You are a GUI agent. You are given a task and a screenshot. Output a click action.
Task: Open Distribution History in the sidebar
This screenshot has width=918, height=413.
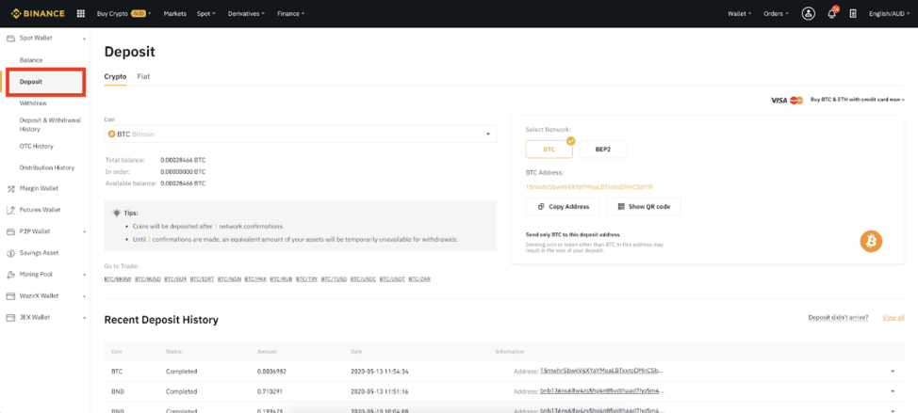[x=47, y=167]
